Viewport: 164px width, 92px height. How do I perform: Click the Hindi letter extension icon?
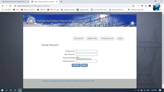coord(142,6)
